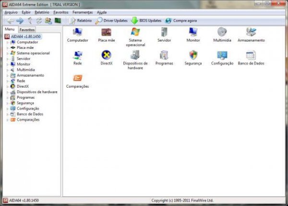The height and width of the screenshot is (206, 288).
Task: Switch to the Favoritos tab in sidebar
Action: pyautogui.click(x=27, y=30)
